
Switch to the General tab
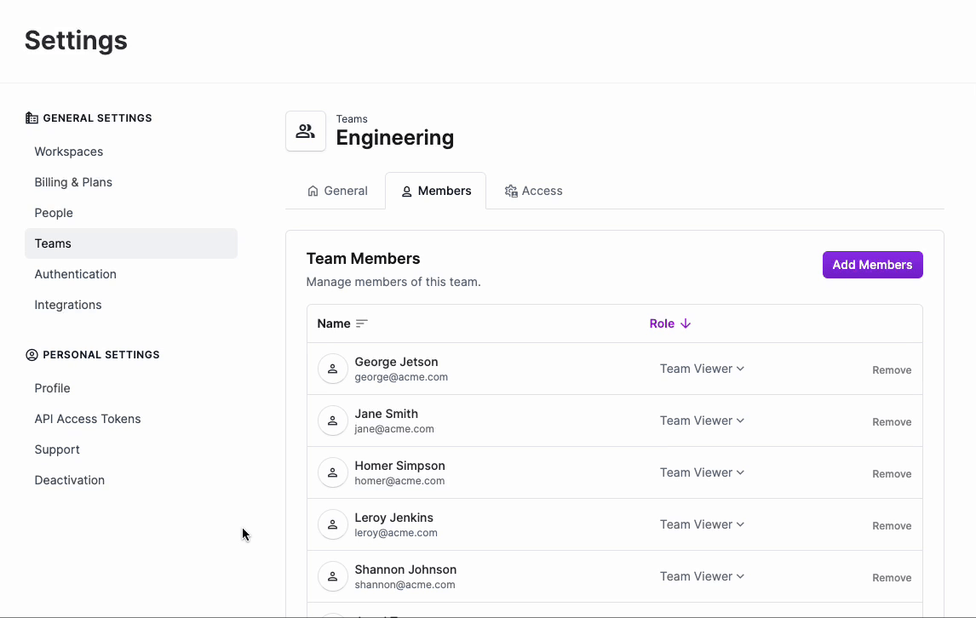[336, 191]
